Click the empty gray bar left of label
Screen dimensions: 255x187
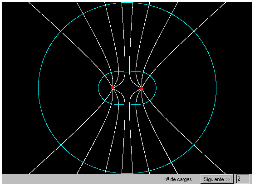81,179
